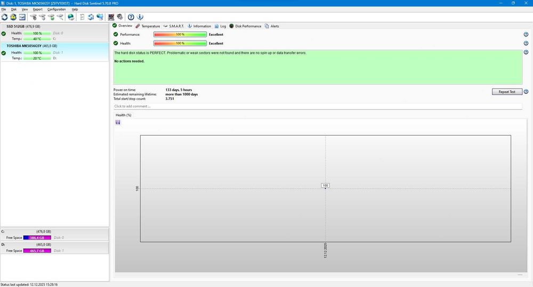The width and height of the screenshot is (533, 287).
Task: Click the save icon above the Health graph
Action: 118,122
